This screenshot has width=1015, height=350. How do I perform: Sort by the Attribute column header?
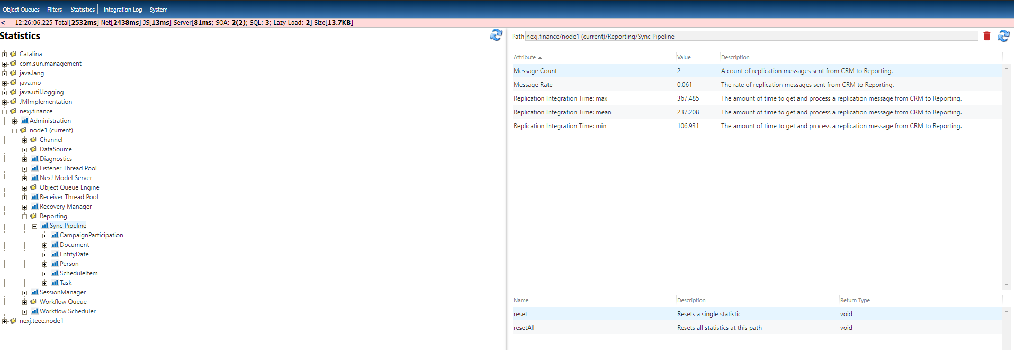pyautogui.click(x=525, y=57)
